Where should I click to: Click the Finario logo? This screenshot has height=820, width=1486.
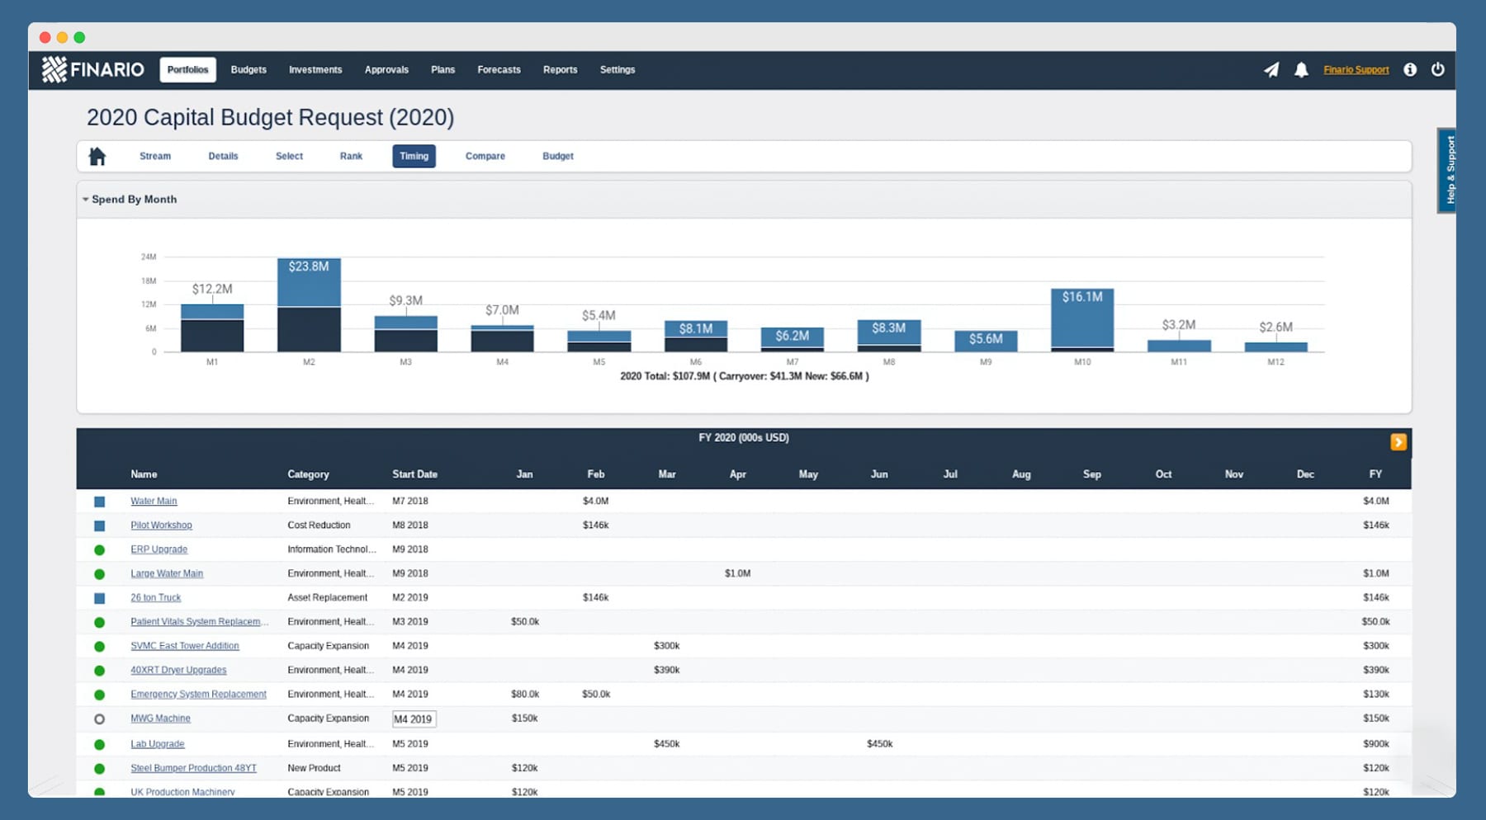tap(92, 69)
